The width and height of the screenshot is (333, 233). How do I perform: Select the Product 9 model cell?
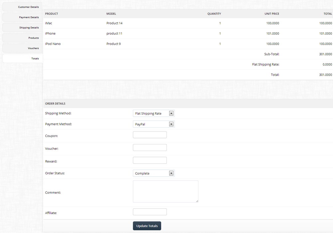coord(114,44)
